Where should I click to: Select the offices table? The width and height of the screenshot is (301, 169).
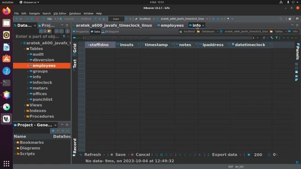click(40, 94)
